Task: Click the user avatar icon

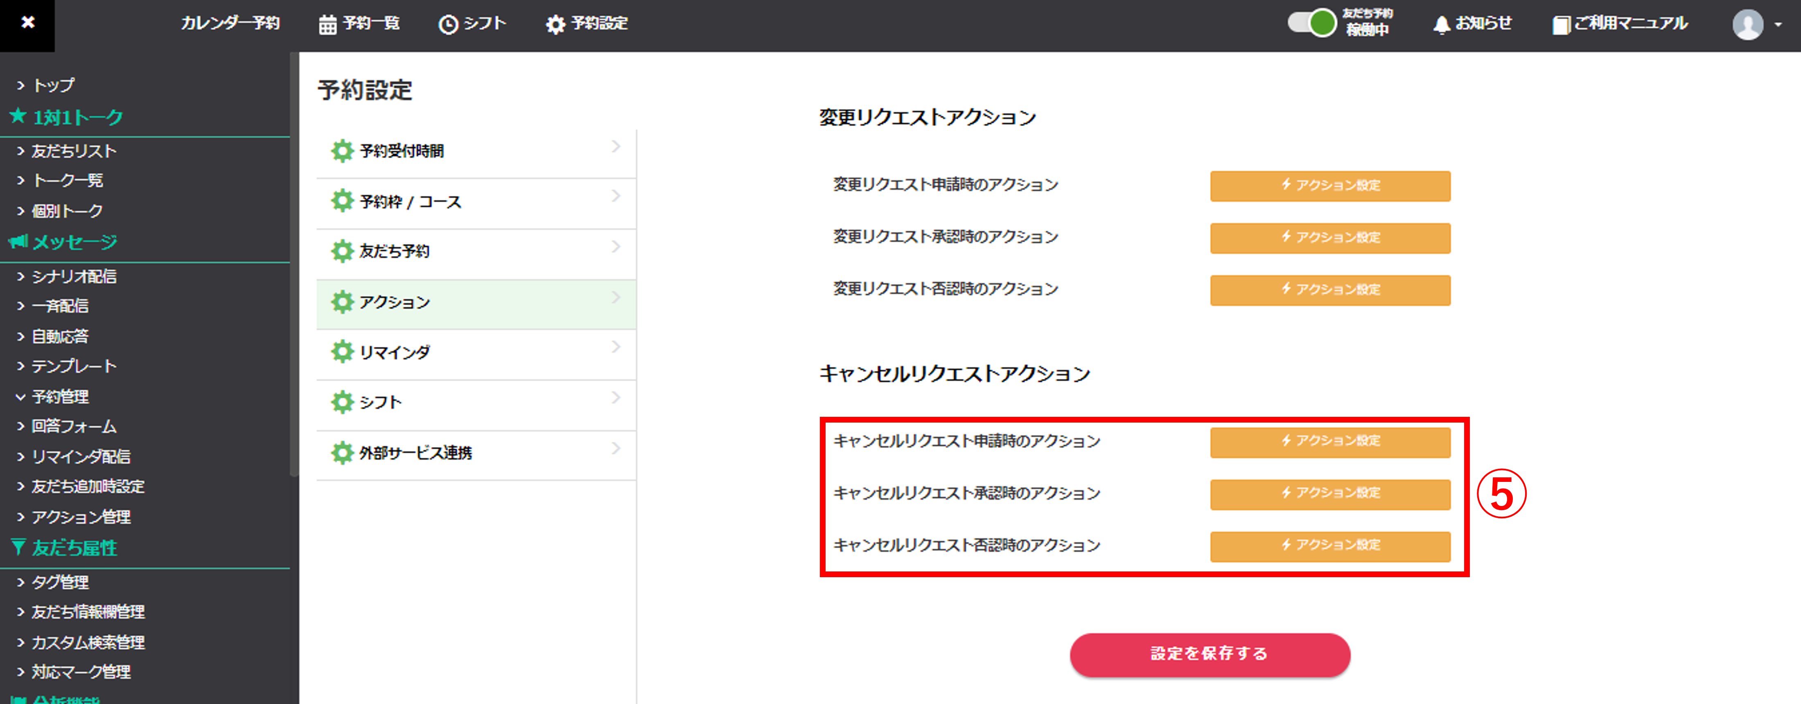Action: pyautogui.click(x=1747, y=25)
